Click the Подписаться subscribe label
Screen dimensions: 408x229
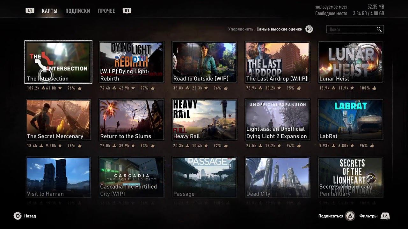331,216
